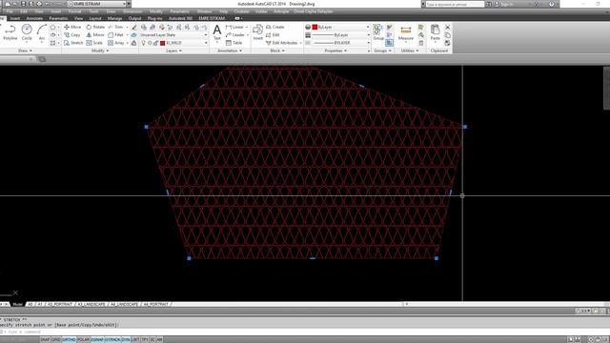Screen dimensions: 610x343
Task: Click the Create block button
Action: point(275,27)
